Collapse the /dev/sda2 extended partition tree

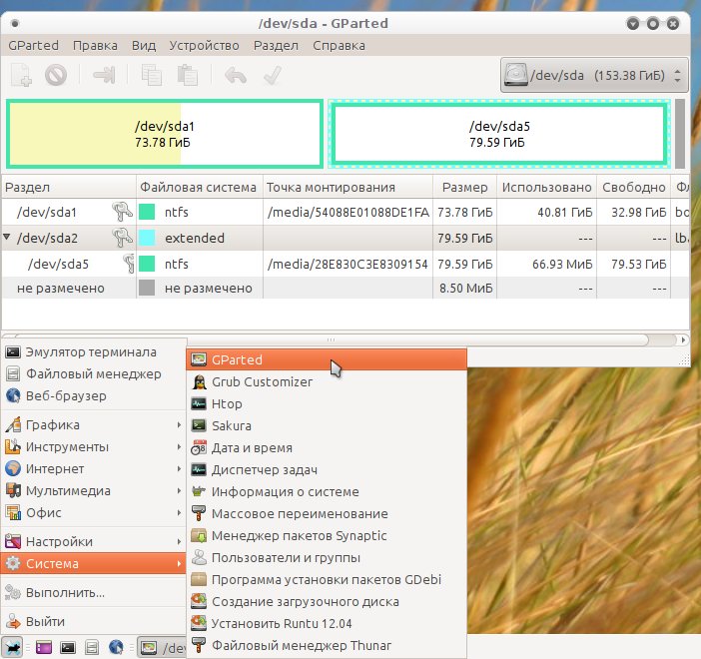point(7,237)
